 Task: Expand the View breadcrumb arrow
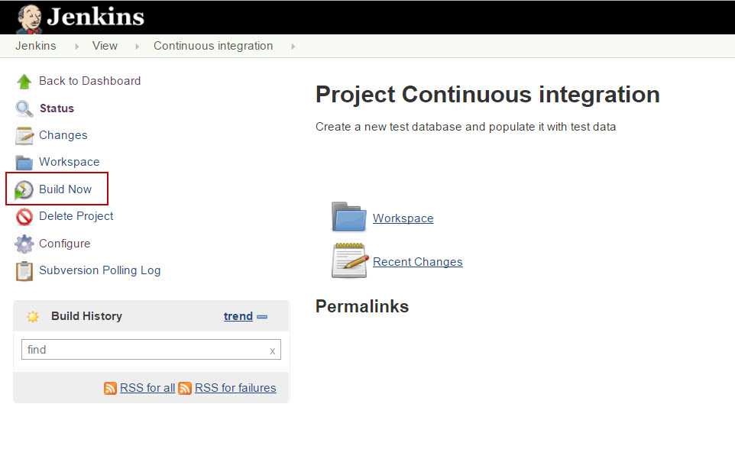tap(137, 47)
